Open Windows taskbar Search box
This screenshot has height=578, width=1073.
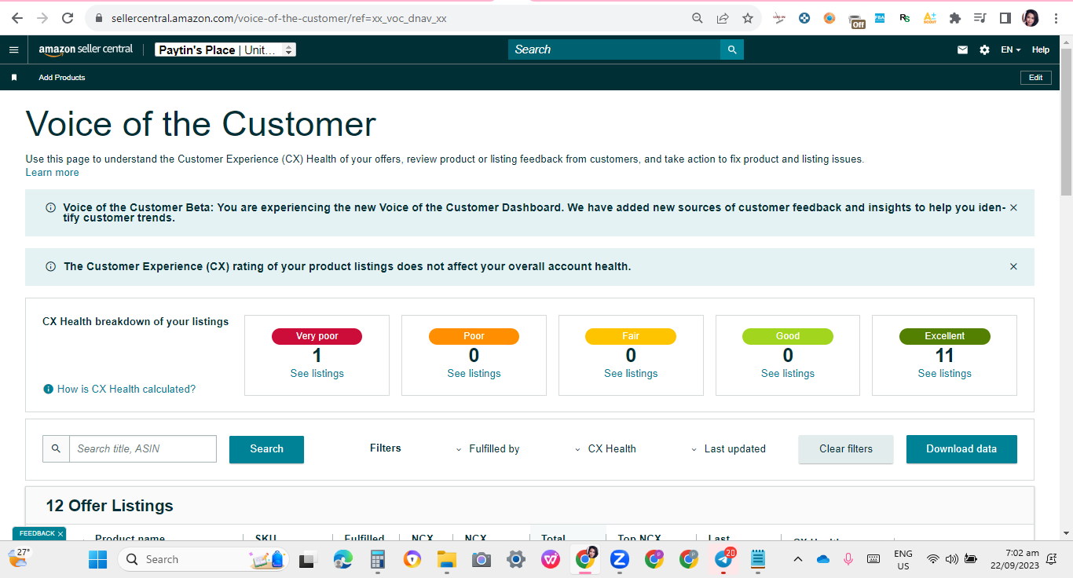coord(203,559)
